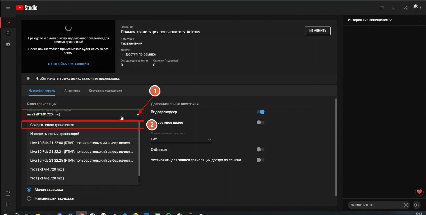Viewport: 426px width, 215px height.
Task: Select the Малая задержка radio button
Action: coord(29,190)
